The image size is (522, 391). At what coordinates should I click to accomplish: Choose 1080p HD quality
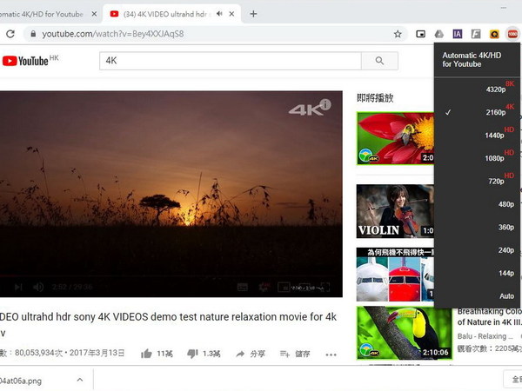point(477,158)
